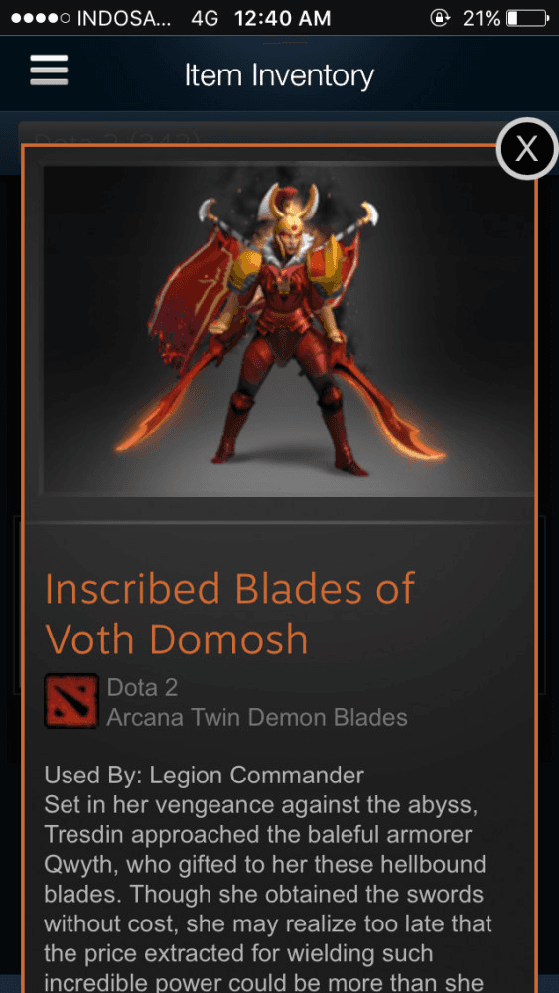
Task: Click the Legion Commander item preview image
Action: click(289, 330)
